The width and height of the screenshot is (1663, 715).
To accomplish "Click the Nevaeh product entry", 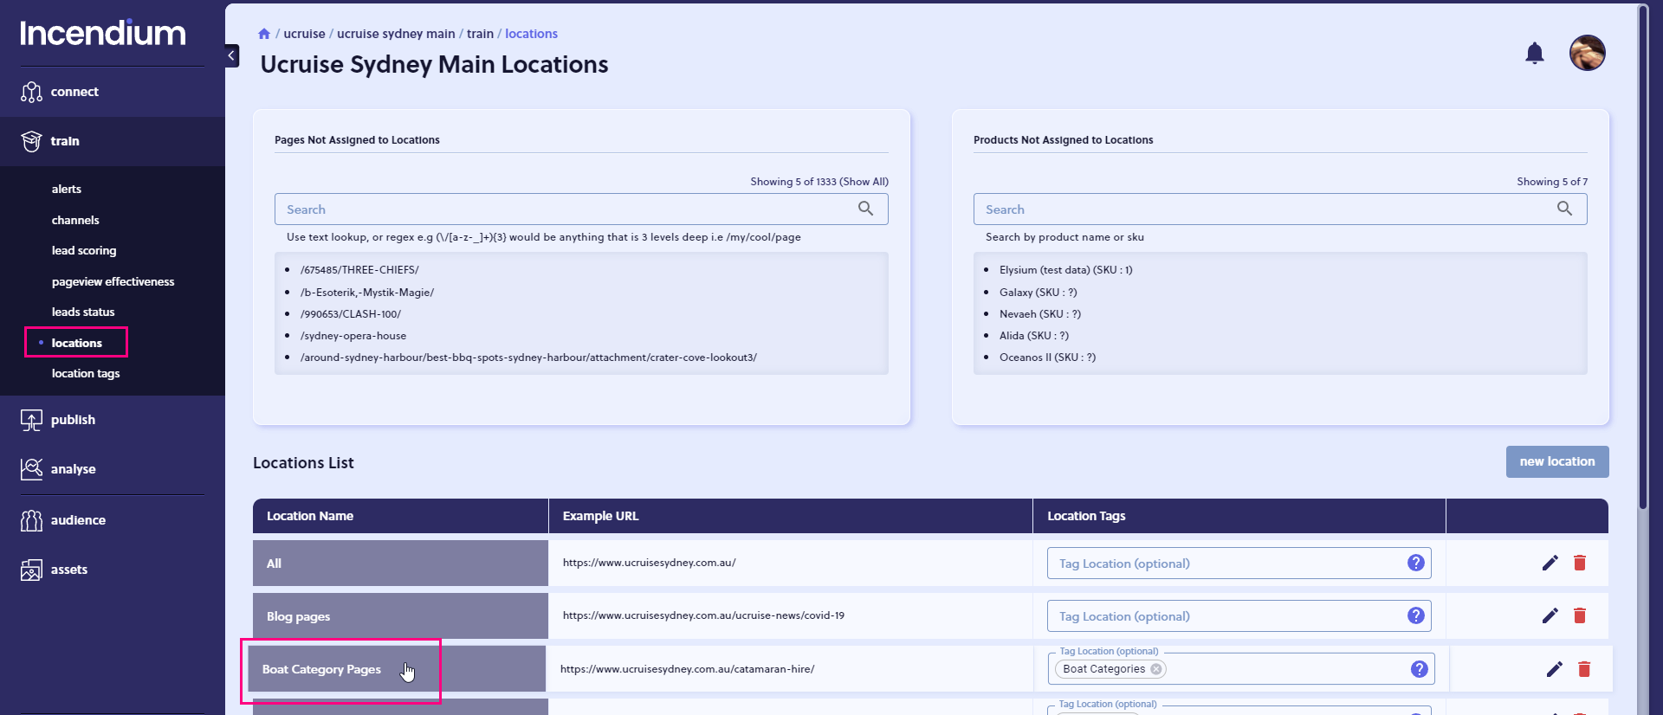I will pyautogui.click(x=1040, y=314).
